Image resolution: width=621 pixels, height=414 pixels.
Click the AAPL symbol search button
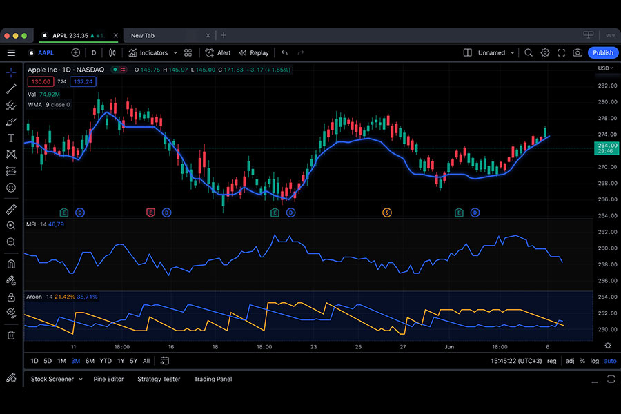(41, 52)
